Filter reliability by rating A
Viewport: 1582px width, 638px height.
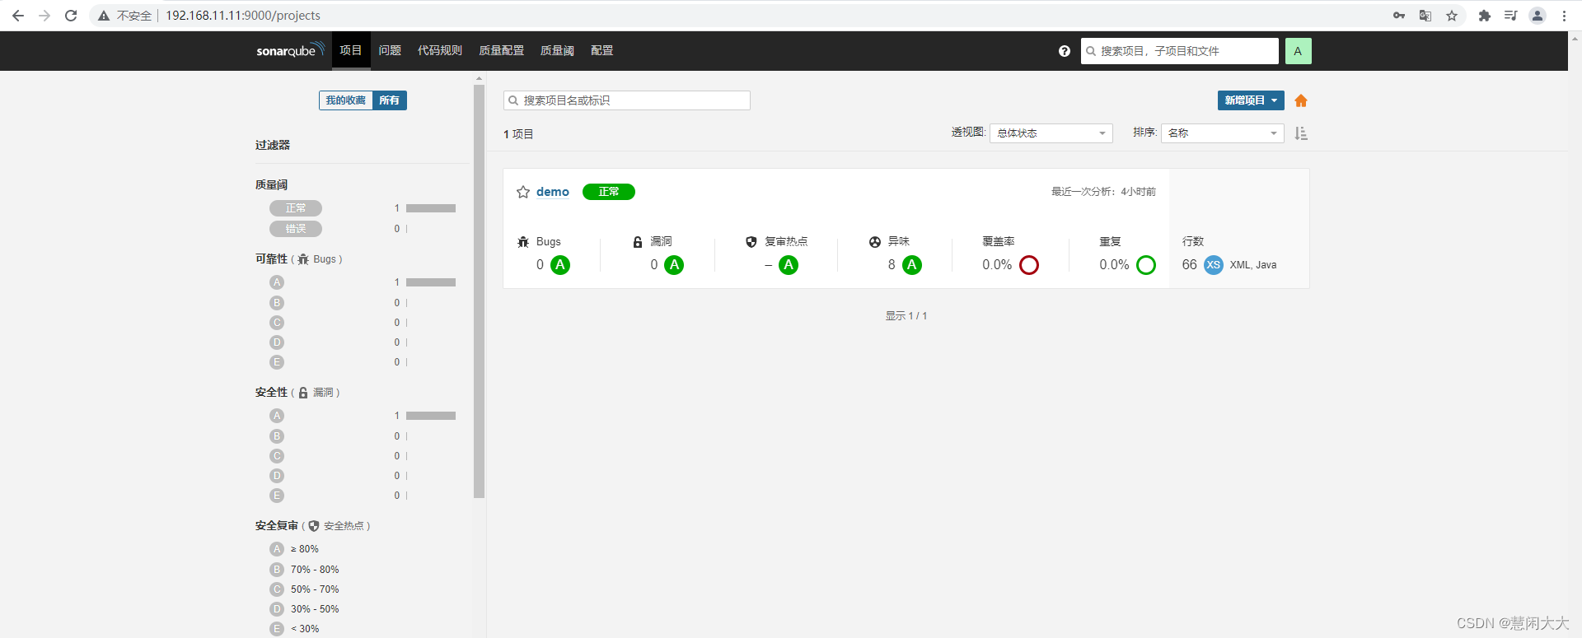point(277,282)
